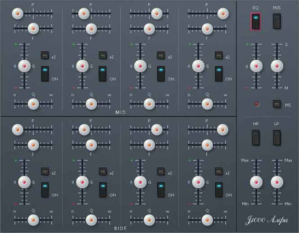Viewport: 299px width, 233px height.
Task: Toggle ON switch of third MID band
Action: (161, 74)
